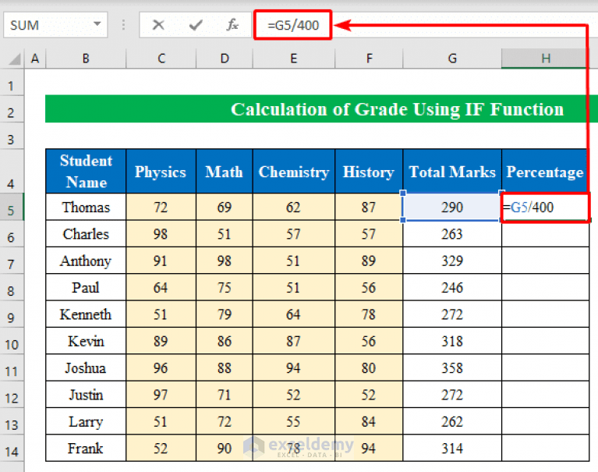The height and width of the screenshot is (472, 598).
Task: Select the Paul name cell
Action: (x=86, y=287)
